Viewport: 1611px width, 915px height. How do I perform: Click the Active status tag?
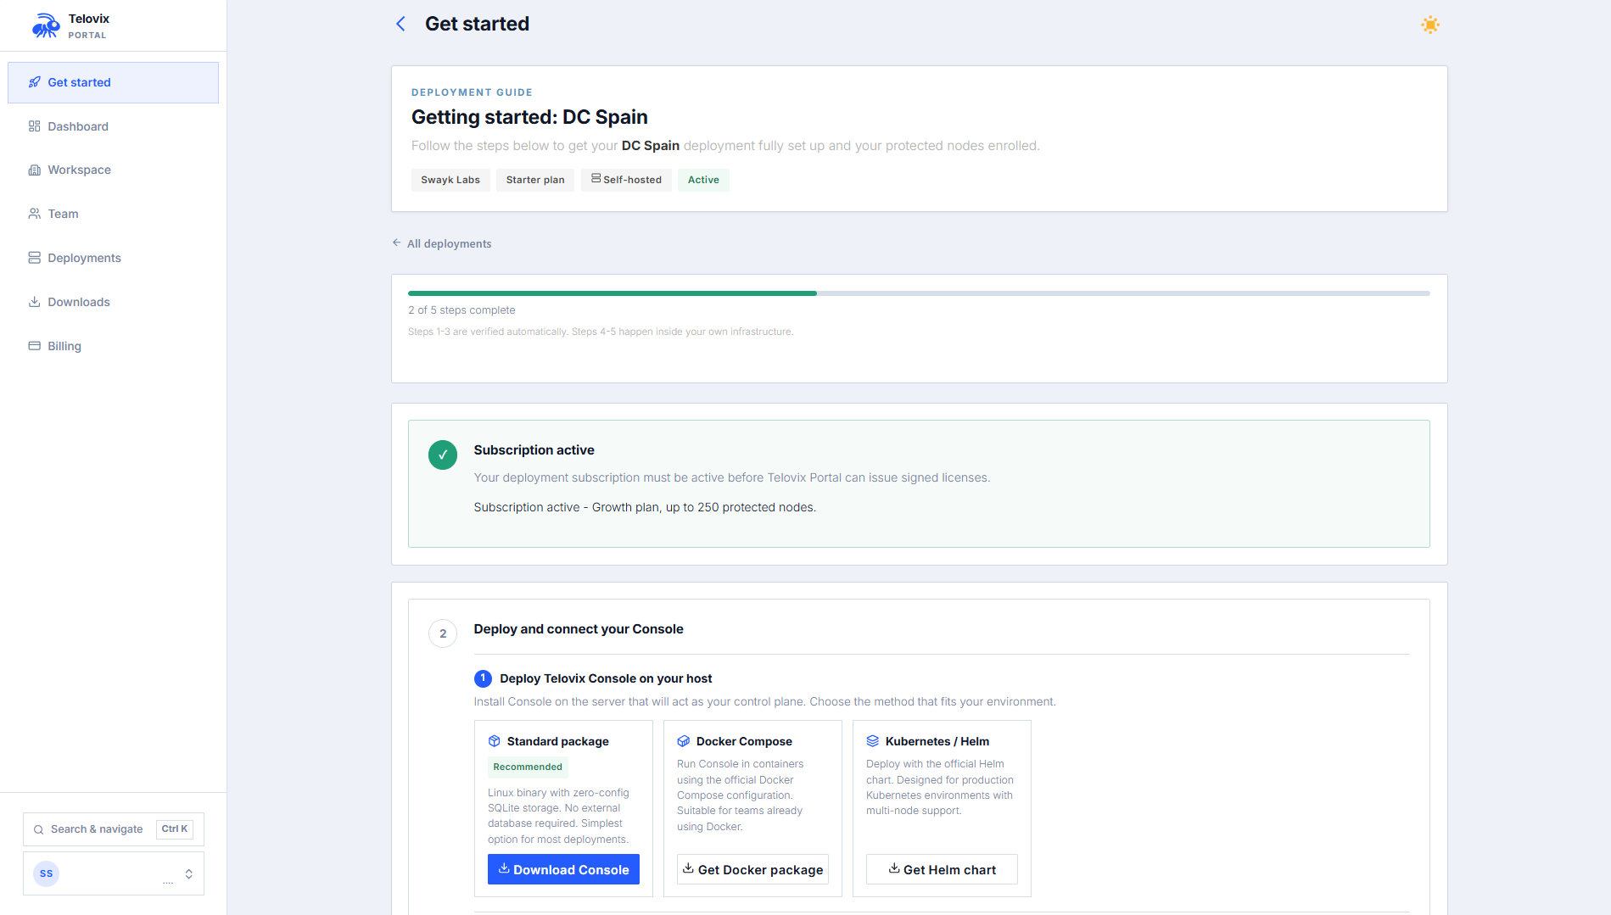(x=703, y=180)
